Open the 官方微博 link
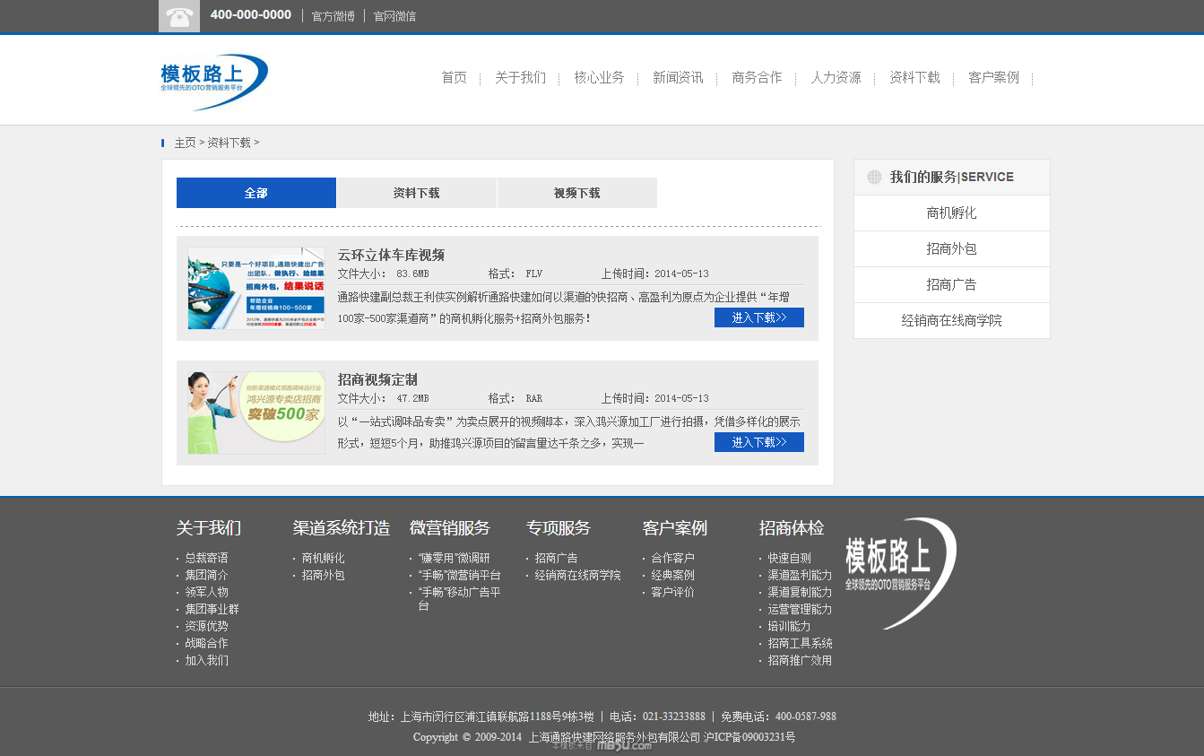The width and height of the screenshot is (1204, 756). 333,16
